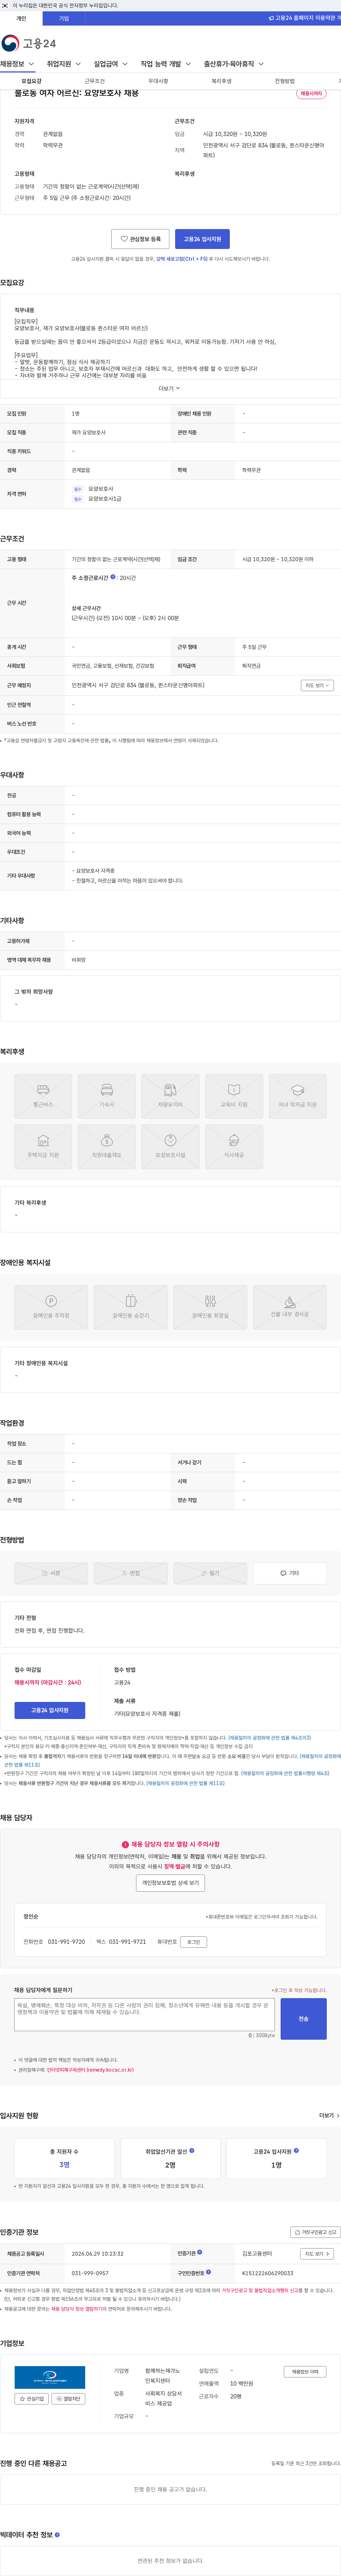Click the 취업알선기관 알선 info icon
The width and height of the screenshot is (341, 2576).
[x=192, y=2150]
